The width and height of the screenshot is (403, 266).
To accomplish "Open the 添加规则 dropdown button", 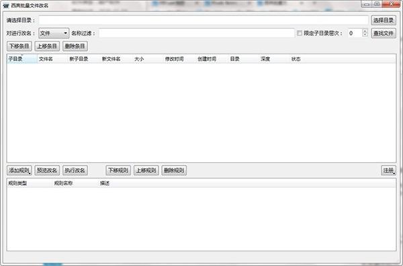I will [x=19, y=170].
